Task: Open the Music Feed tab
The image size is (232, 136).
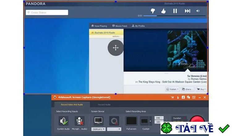Action: coord(119,26)
